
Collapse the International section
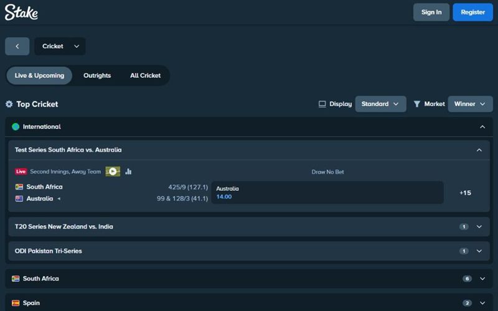pos(482,127)
